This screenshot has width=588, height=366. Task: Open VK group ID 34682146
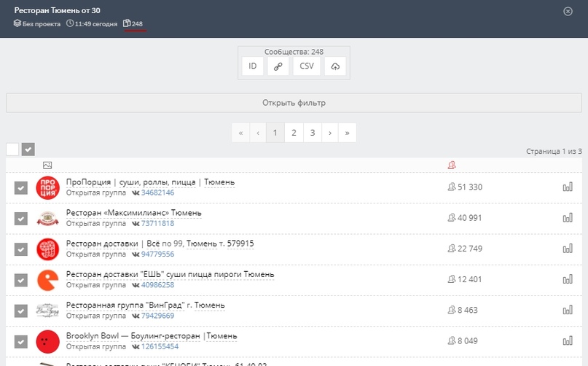[157, 192]
